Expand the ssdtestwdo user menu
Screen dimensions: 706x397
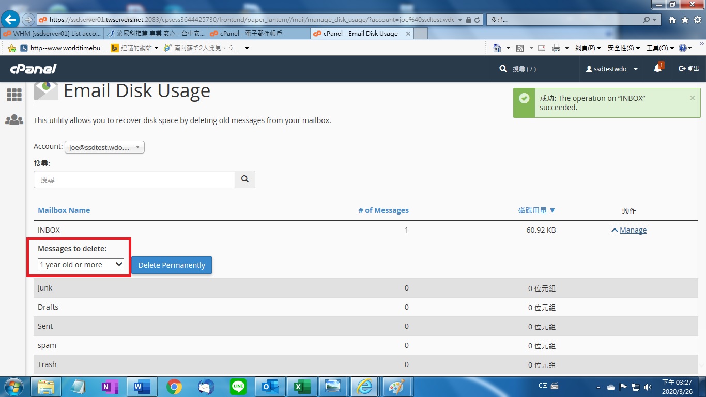click(611, 69)
